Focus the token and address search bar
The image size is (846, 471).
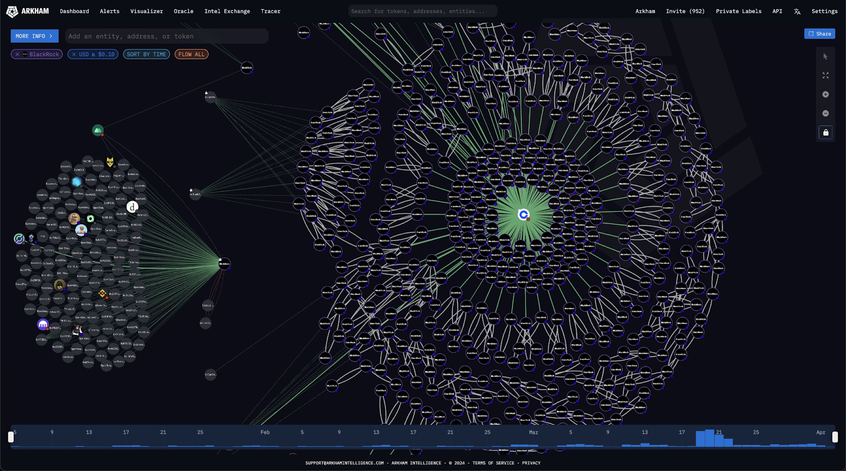(422, 11)
